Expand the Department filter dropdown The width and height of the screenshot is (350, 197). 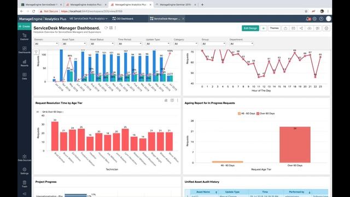(x=241, y=44)
